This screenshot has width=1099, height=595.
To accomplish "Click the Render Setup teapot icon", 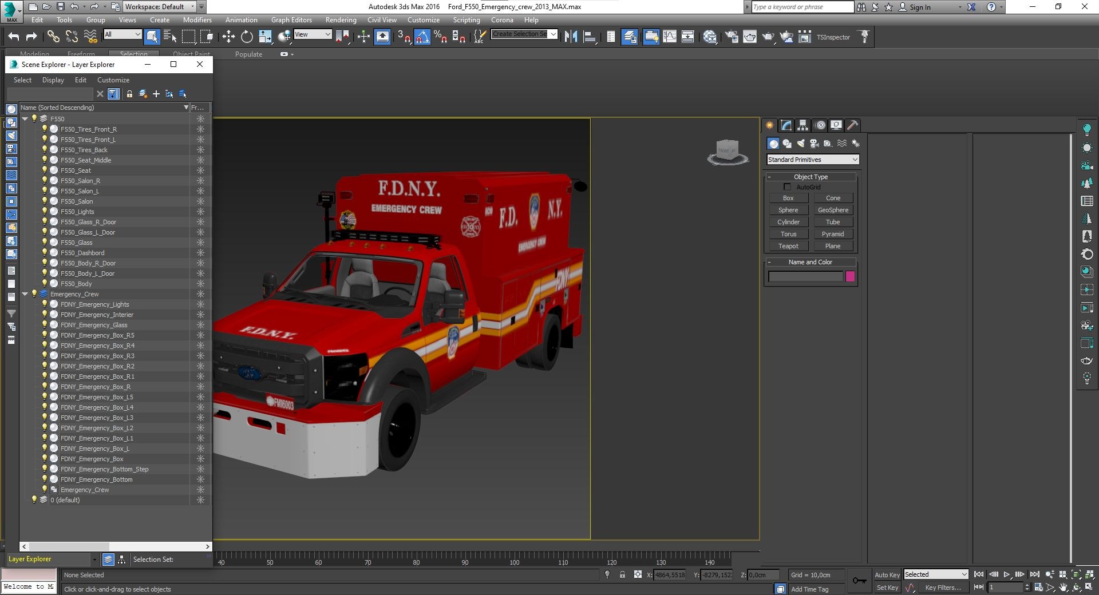I will pyautogui.click(x=732, y=37).
